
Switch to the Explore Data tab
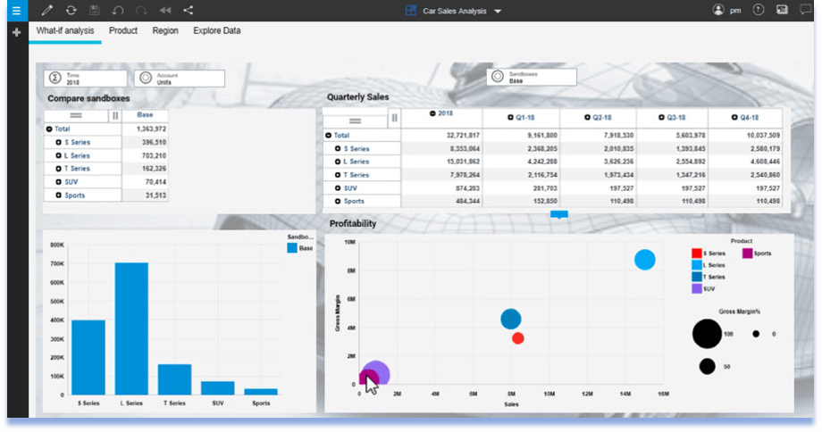[216, 31]
